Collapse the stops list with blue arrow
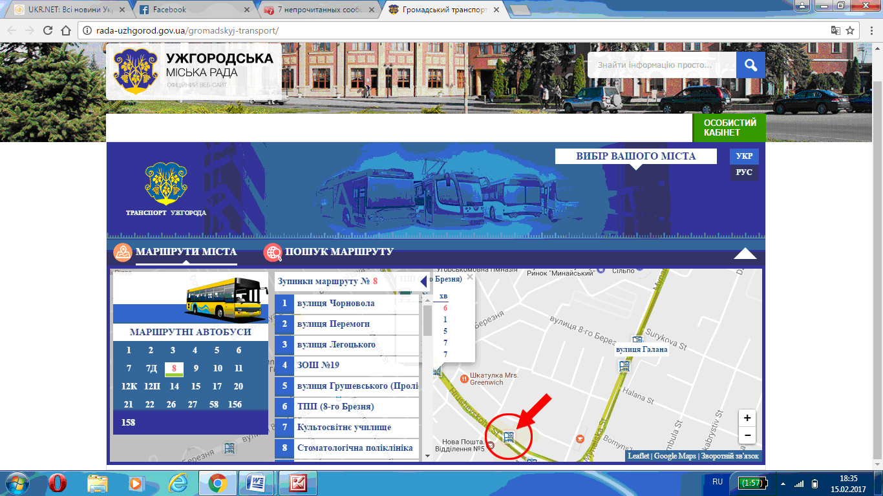The width and height of the screenshot is (883, 496). click(x=423, y=282)
